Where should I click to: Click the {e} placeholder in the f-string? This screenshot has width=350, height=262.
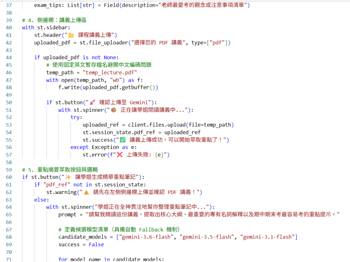[159, 155]
